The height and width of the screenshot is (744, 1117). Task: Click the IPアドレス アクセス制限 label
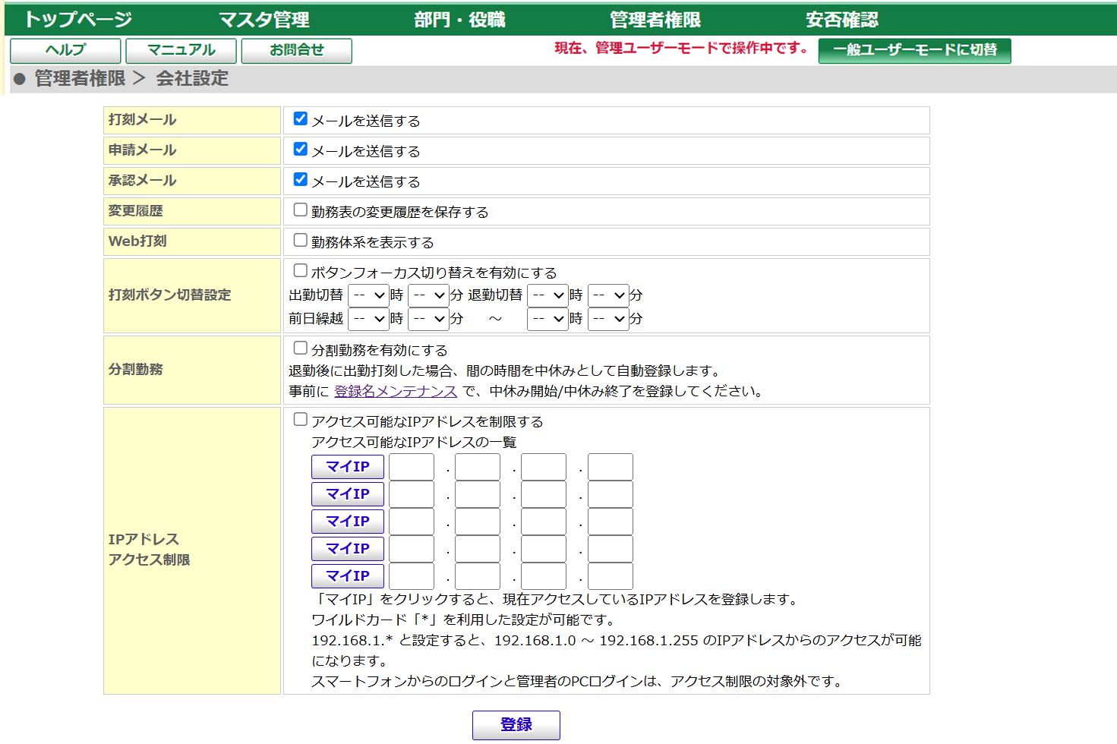pyautogui.click(x=149, y=550)
